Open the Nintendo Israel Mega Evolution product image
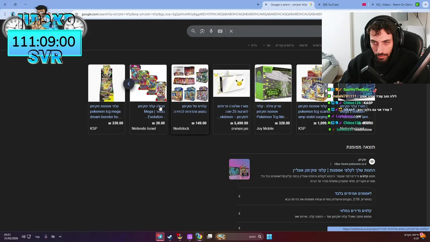 coord(148,83)
